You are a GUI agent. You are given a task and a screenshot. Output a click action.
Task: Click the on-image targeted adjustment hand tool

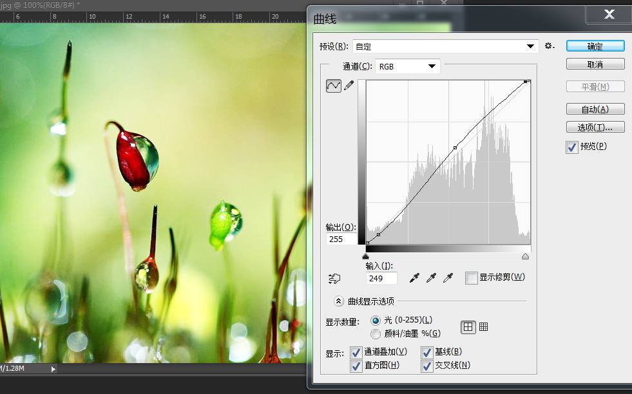[334, 278]
